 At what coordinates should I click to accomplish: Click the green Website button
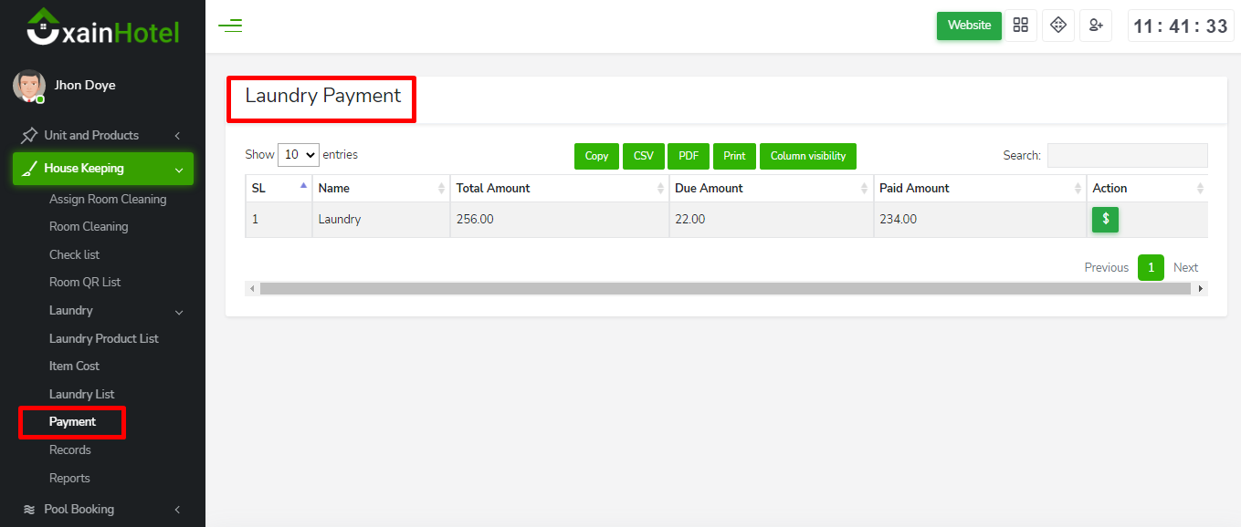point(969,26)
